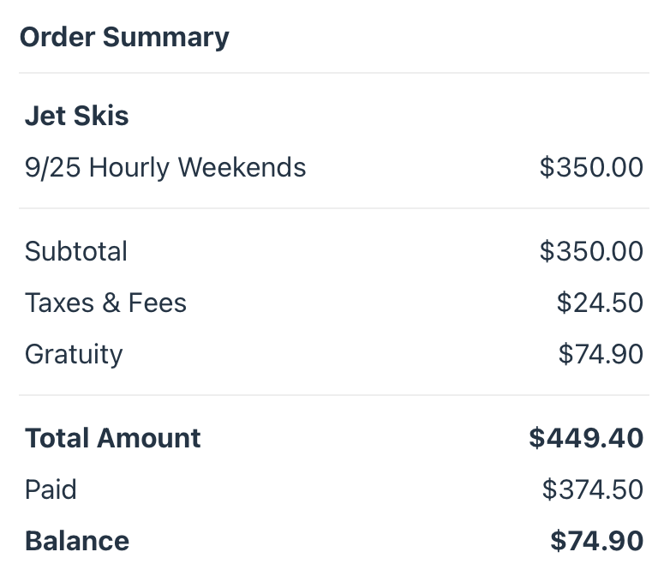Click the $449.40 total value
This screenshot has width=670, height=588.
click(x=586, y=438)
